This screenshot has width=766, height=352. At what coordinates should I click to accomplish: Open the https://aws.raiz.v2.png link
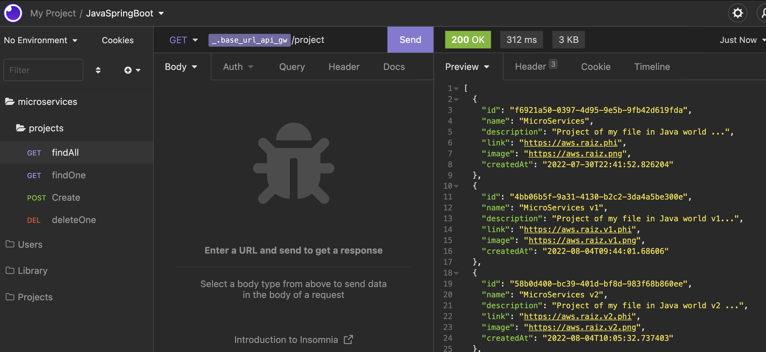582,327
